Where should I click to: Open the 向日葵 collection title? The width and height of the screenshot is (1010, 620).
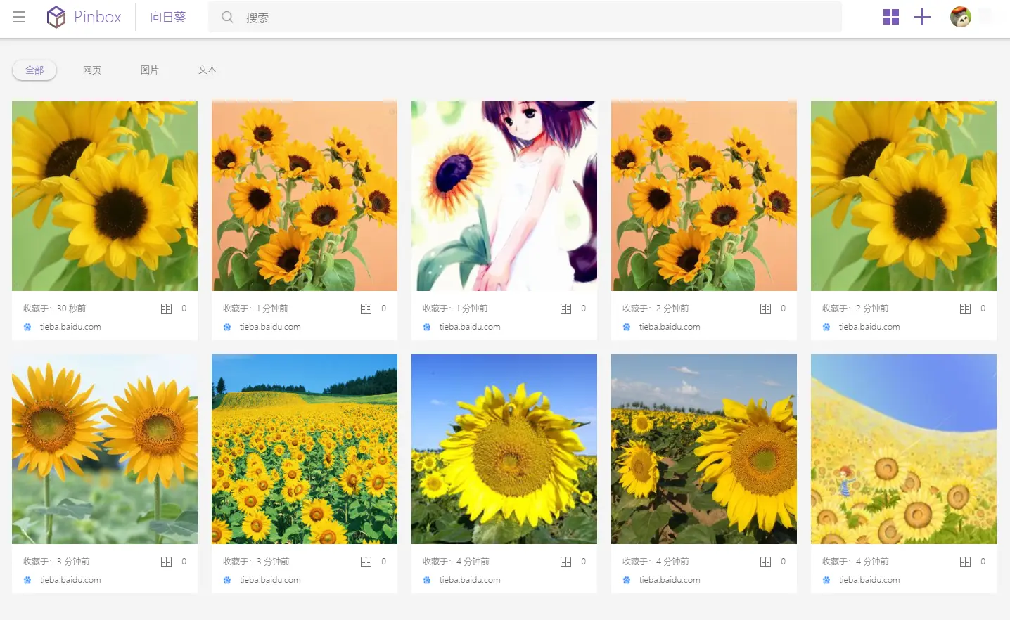click(x=168, y=17)
